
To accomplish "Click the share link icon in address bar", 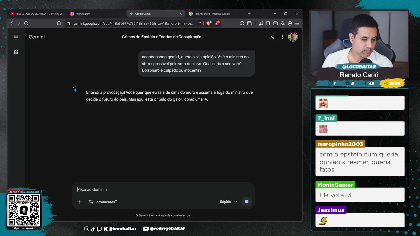I will tap(199, 23).
